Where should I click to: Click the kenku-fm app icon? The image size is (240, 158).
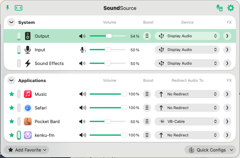tap(28, 135)
